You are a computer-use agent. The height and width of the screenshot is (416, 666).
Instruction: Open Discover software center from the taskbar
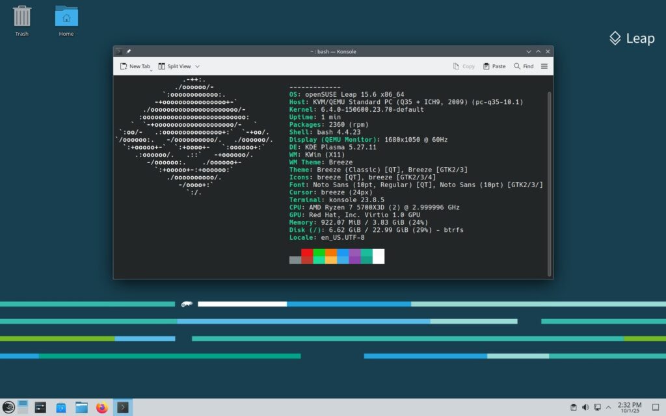[60, 407]
